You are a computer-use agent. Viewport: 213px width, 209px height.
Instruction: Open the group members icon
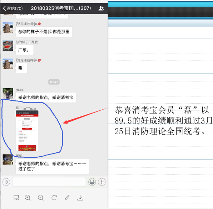[101, 8]
